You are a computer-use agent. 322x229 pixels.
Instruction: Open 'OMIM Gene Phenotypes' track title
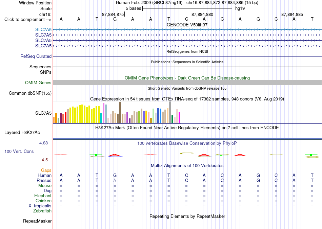point(187,78)
